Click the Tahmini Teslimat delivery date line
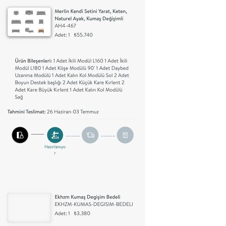Screen dimensions: 226x226 click(x=53, y=112)
